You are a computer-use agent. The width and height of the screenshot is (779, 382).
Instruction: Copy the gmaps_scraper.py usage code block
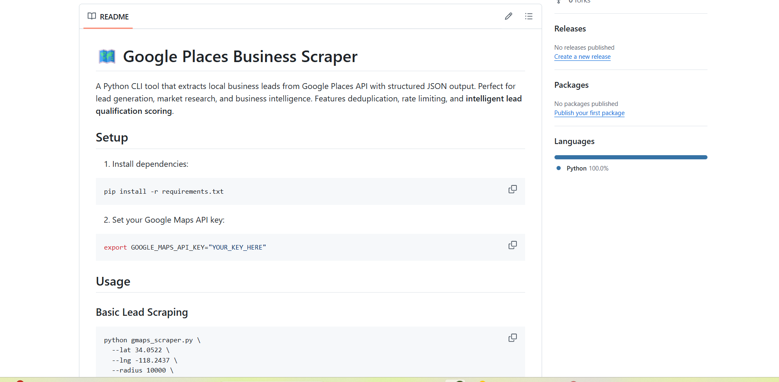512,338
